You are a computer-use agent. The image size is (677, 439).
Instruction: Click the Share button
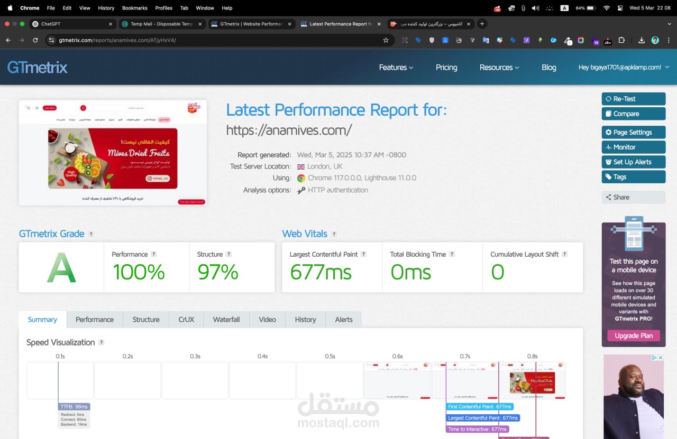(x=634, y=197)
